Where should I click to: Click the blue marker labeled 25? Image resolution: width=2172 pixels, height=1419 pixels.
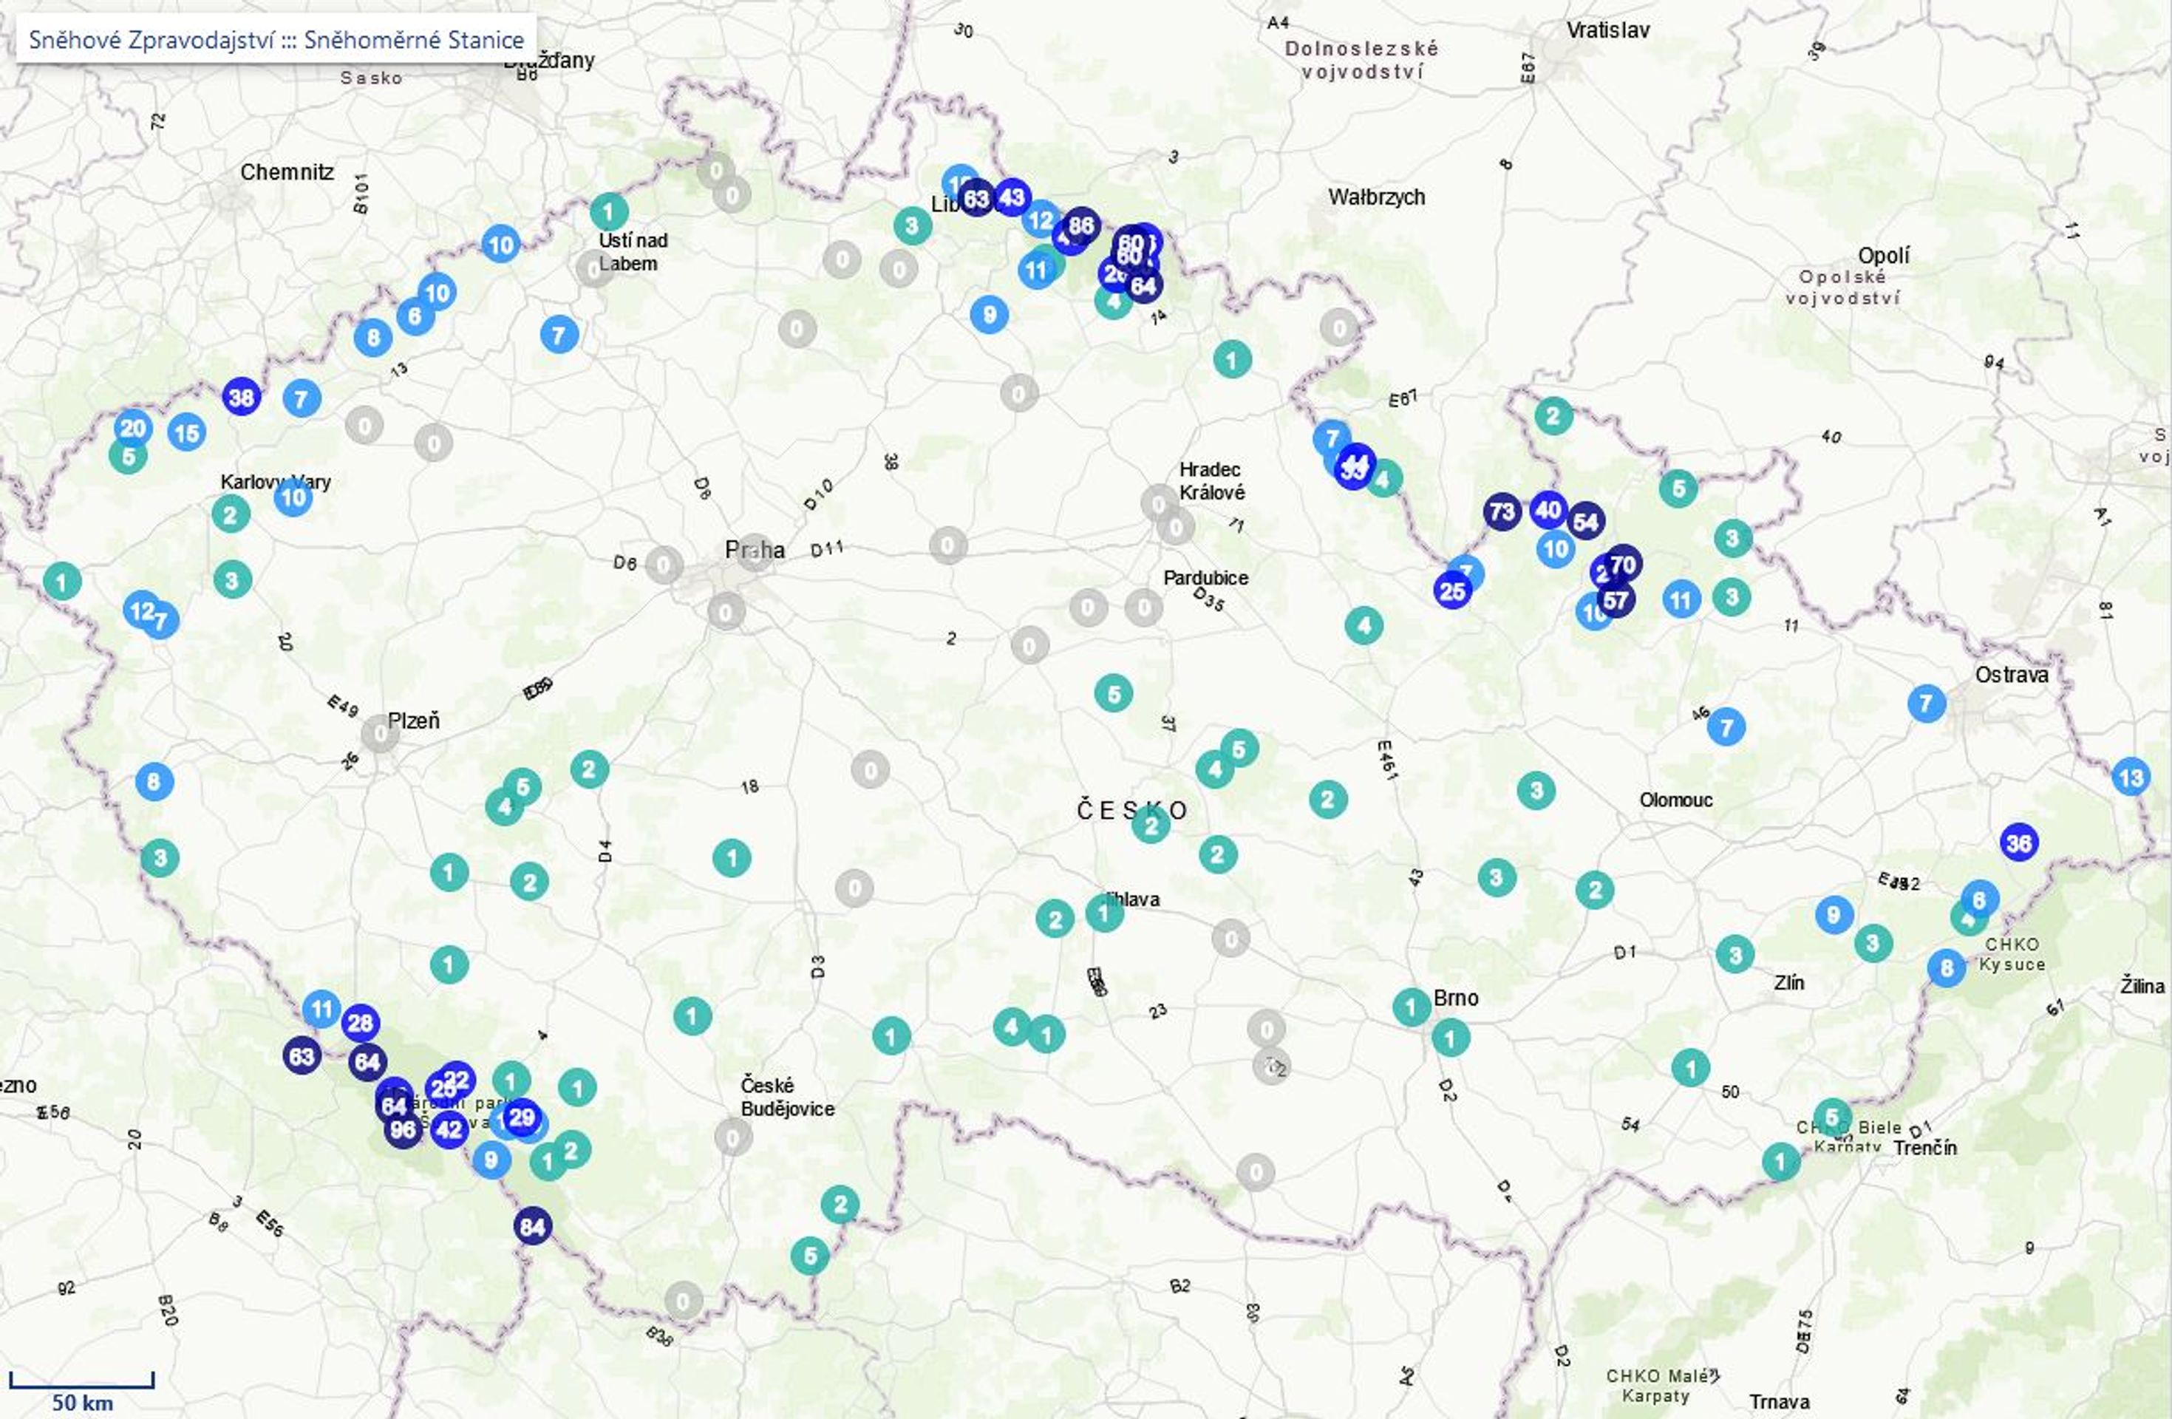point(1452,591)
